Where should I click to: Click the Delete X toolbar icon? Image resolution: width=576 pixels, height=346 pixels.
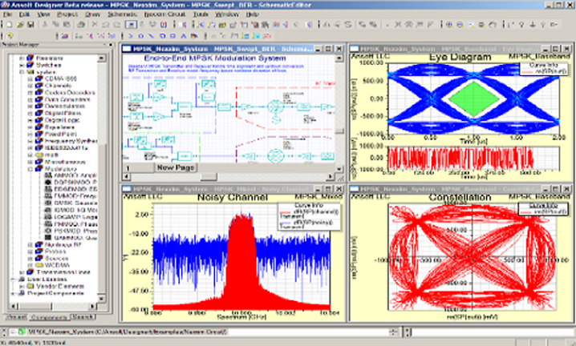click(95, 25)
